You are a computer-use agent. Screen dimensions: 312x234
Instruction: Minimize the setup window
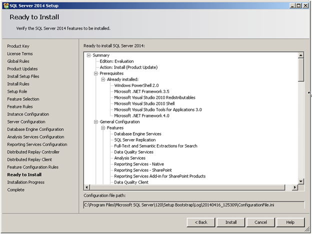point(292,5)
